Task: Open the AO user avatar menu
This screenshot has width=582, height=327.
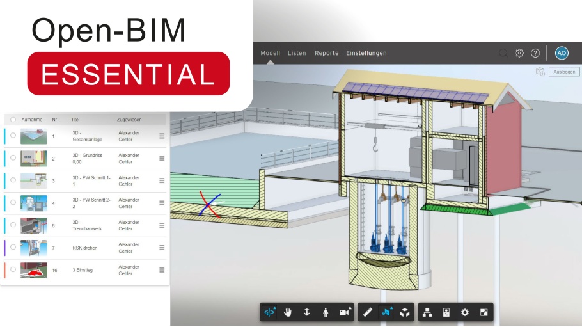Action: point(562,53)
